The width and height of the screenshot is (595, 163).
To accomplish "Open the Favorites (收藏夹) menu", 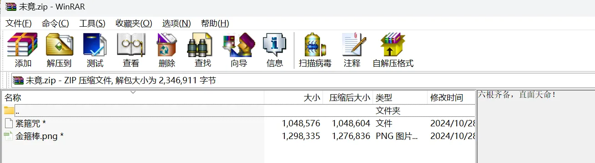I will pos(134,23).
